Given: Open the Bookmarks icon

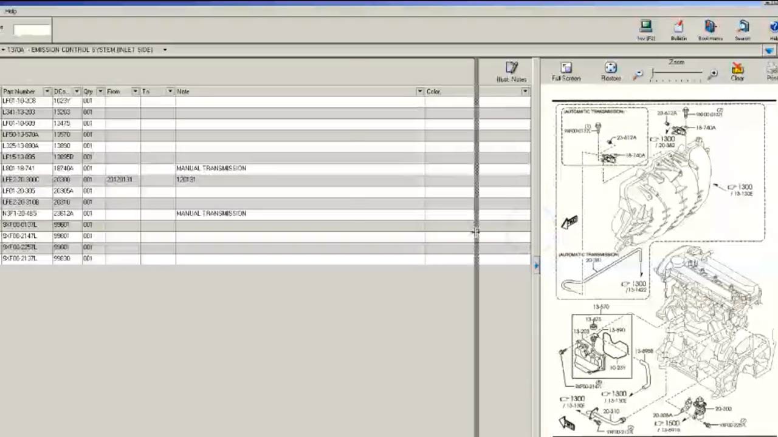Looking at the screenshot, I should [710, 30].
